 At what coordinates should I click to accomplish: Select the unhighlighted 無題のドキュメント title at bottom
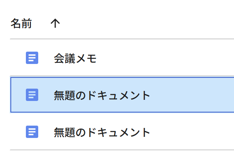(x=102, y=132)
